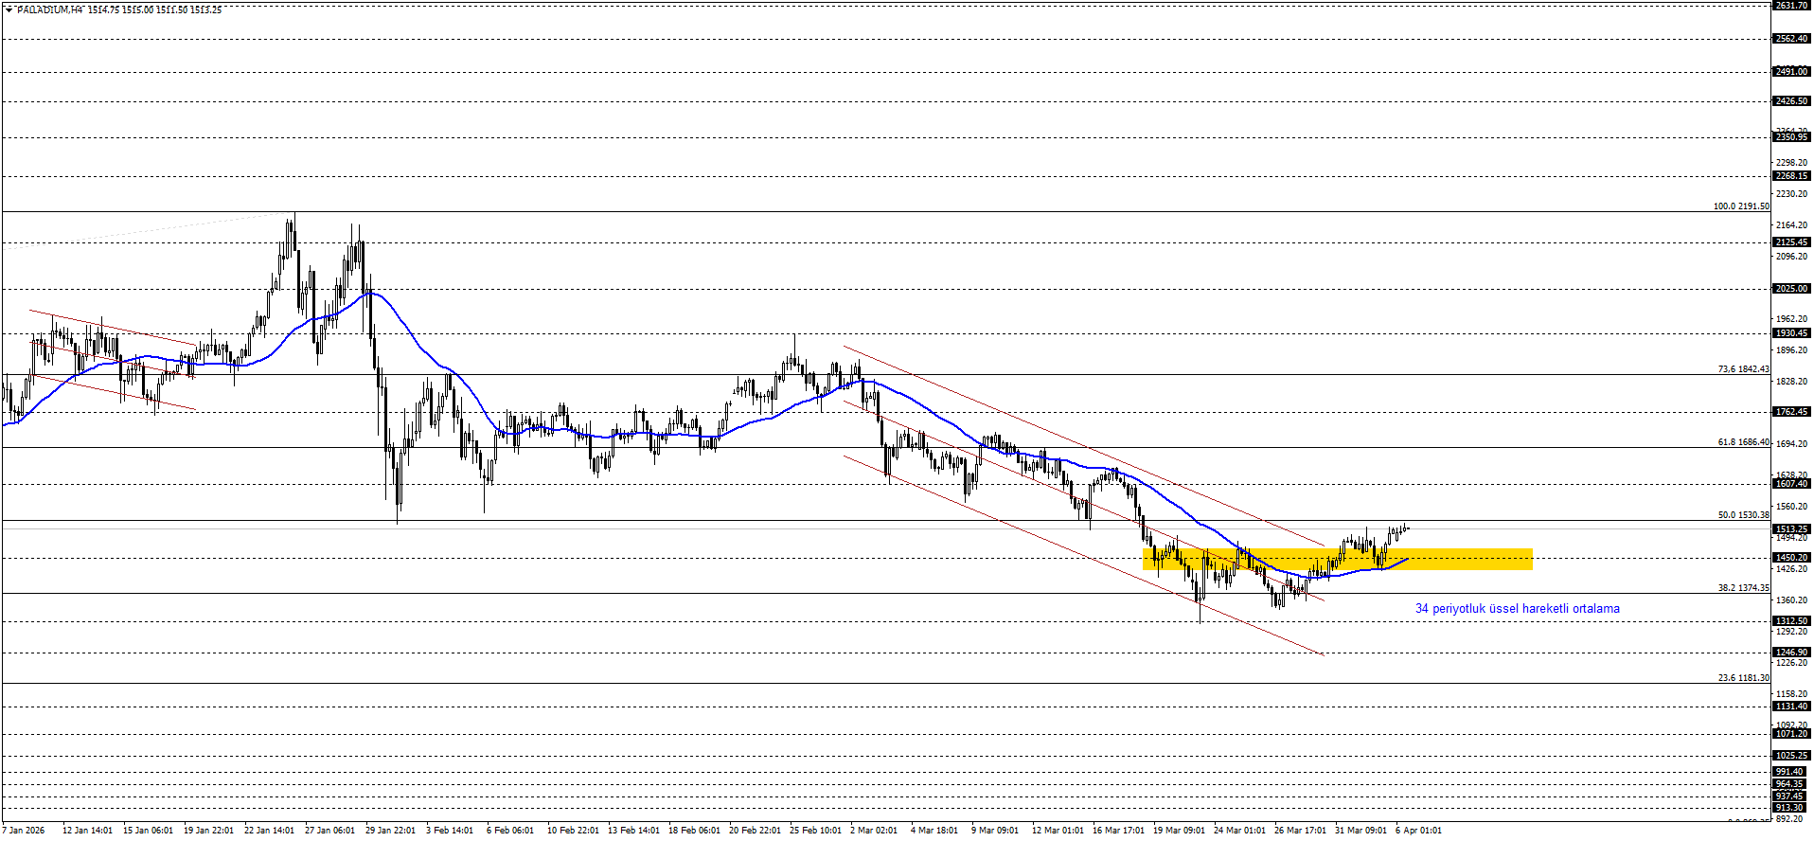Image resolution: width=1814 pixels, height=841 pixels.
Task: Click the 1513.25 current price tag
Action: tap(1791, 529)
